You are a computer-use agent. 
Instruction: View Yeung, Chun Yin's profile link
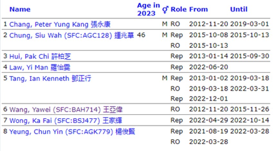pyautogui.click(x=69, y=131)
